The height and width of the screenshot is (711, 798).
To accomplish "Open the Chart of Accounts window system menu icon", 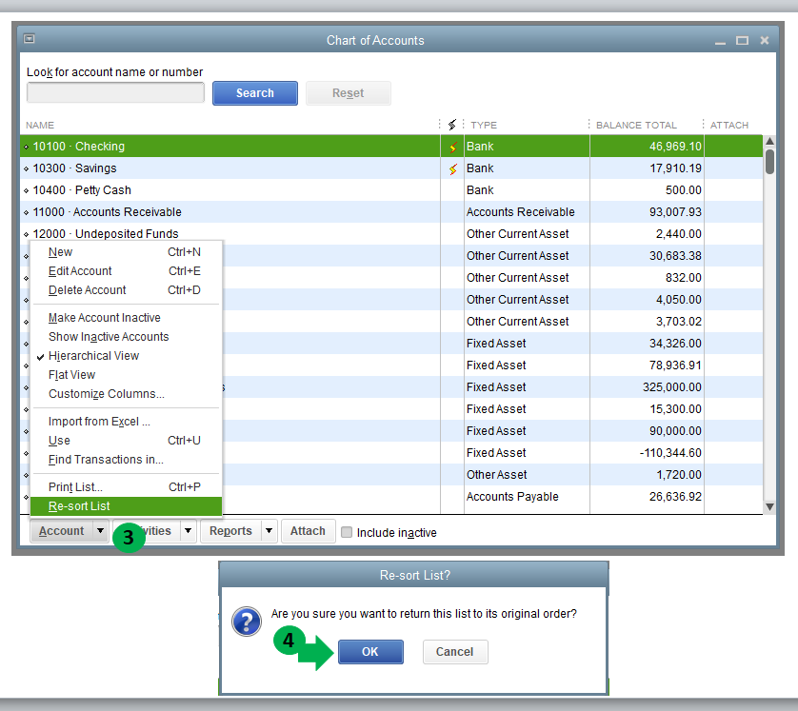I will 30,39.
